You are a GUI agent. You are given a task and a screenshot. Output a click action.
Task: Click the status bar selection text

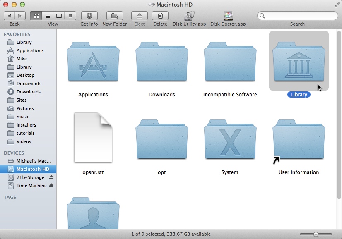tap(171, 234)
